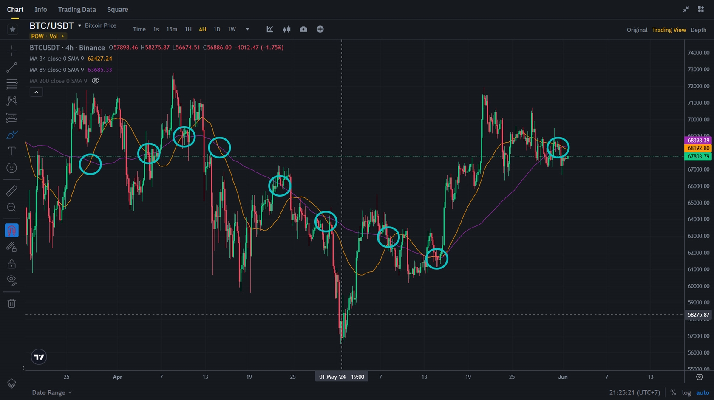
Task: Select the trend line drawing tool
Action: pos(12,68)
